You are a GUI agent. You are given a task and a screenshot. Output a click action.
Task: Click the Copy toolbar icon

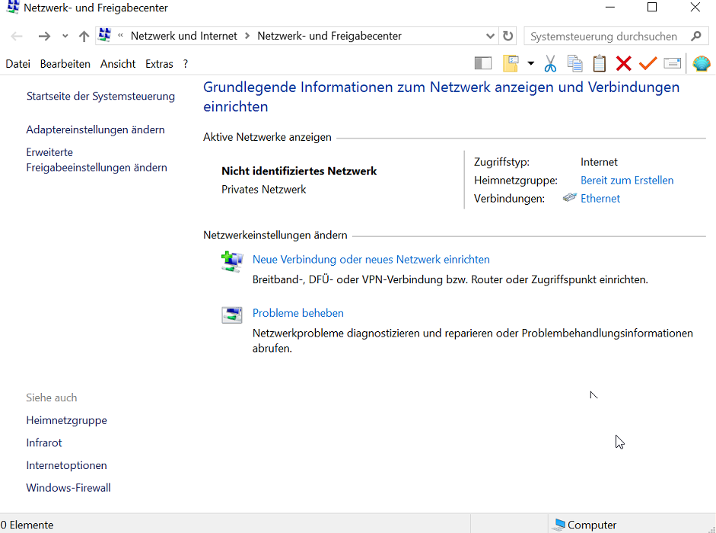tap(575, 63)
